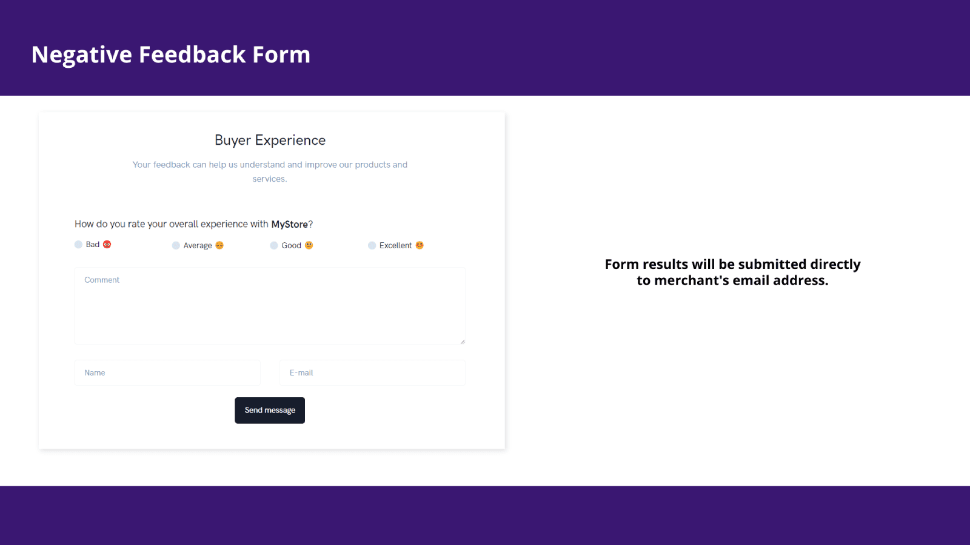Image resolution: width=970 pixels, height=545 pixels.
Task: Click the bold "MyStore" text
Action: click(289, 224)
